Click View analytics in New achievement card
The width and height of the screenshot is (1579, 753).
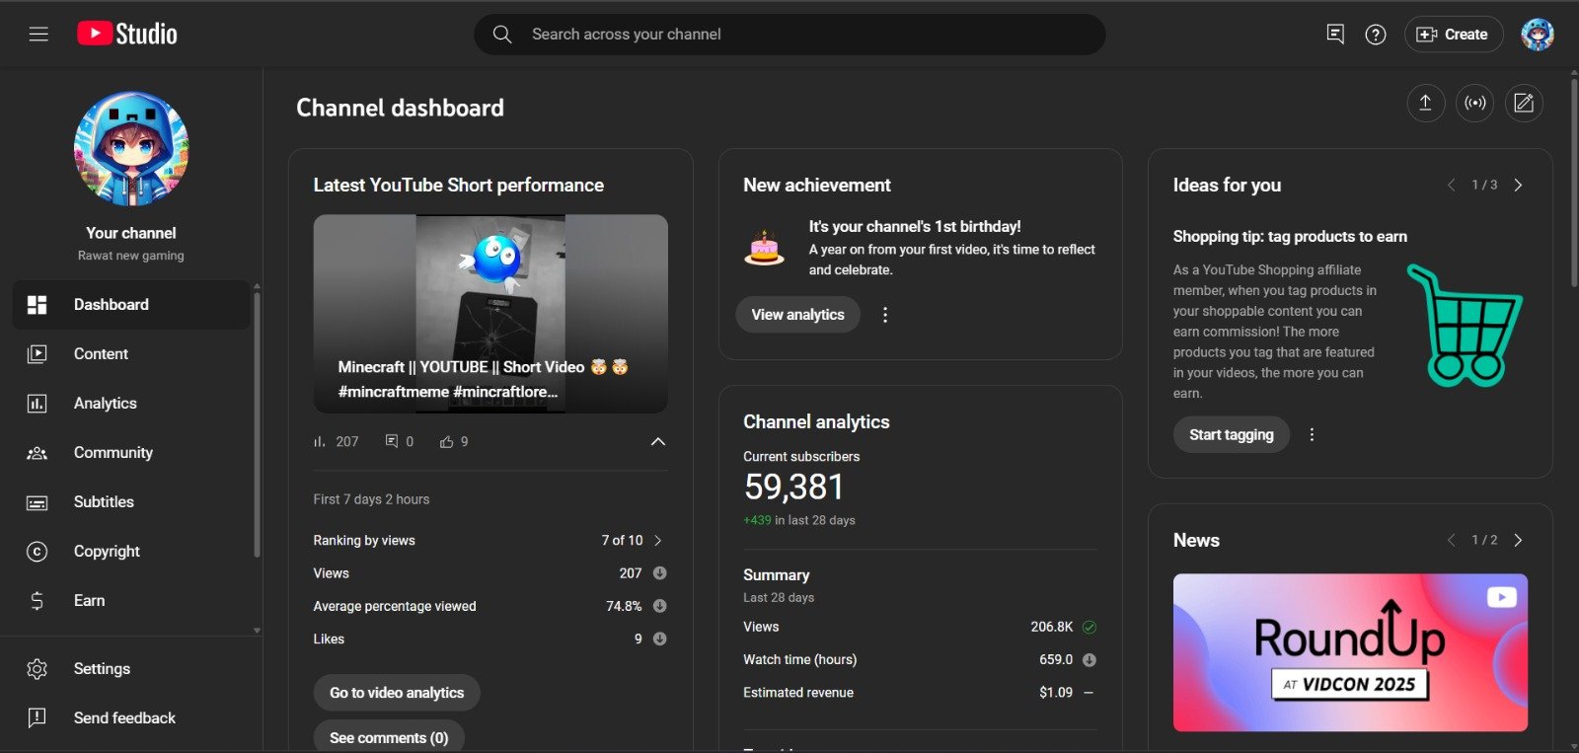797,315
